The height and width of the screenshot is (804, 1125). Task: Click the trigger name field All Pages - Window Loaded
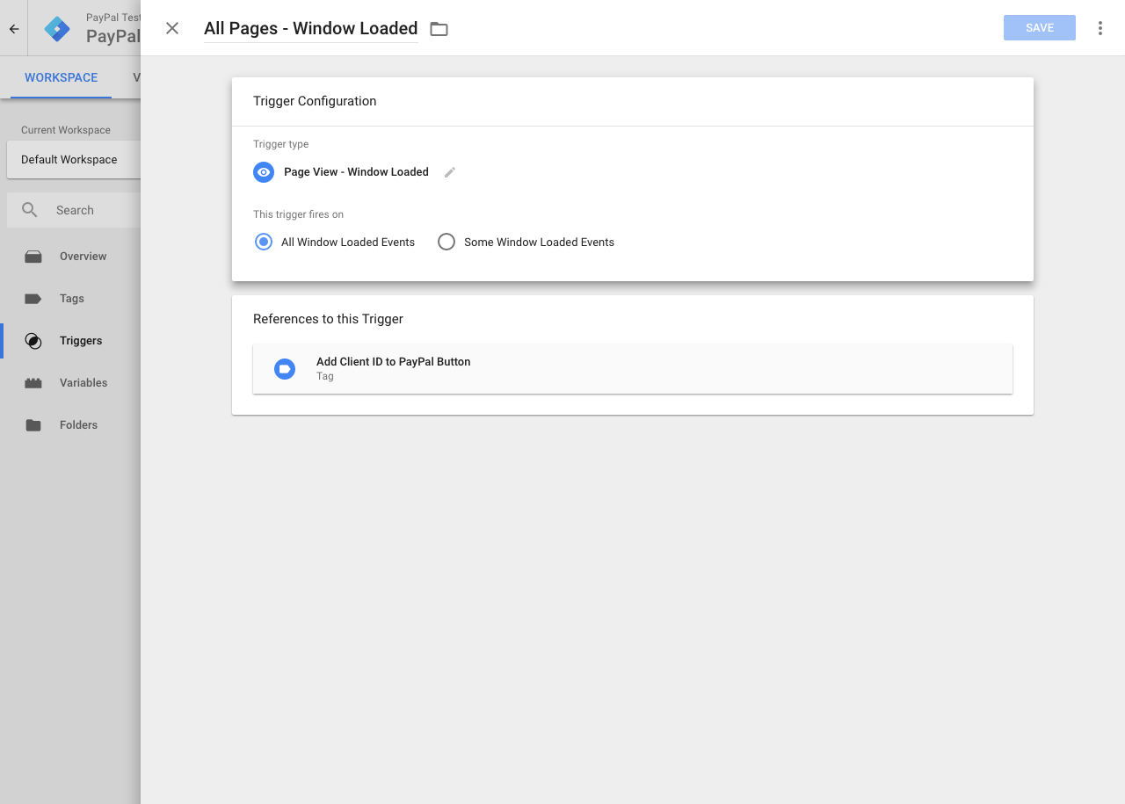coord(310,28)
